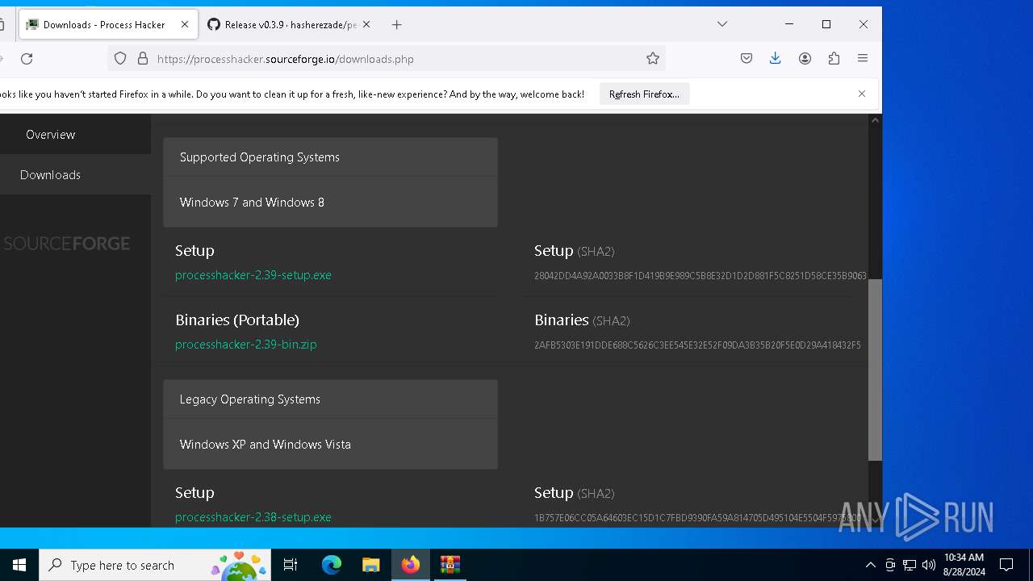Show Firefox downloads panel arrow icon

pyautogui.click(x=776, y=58)
